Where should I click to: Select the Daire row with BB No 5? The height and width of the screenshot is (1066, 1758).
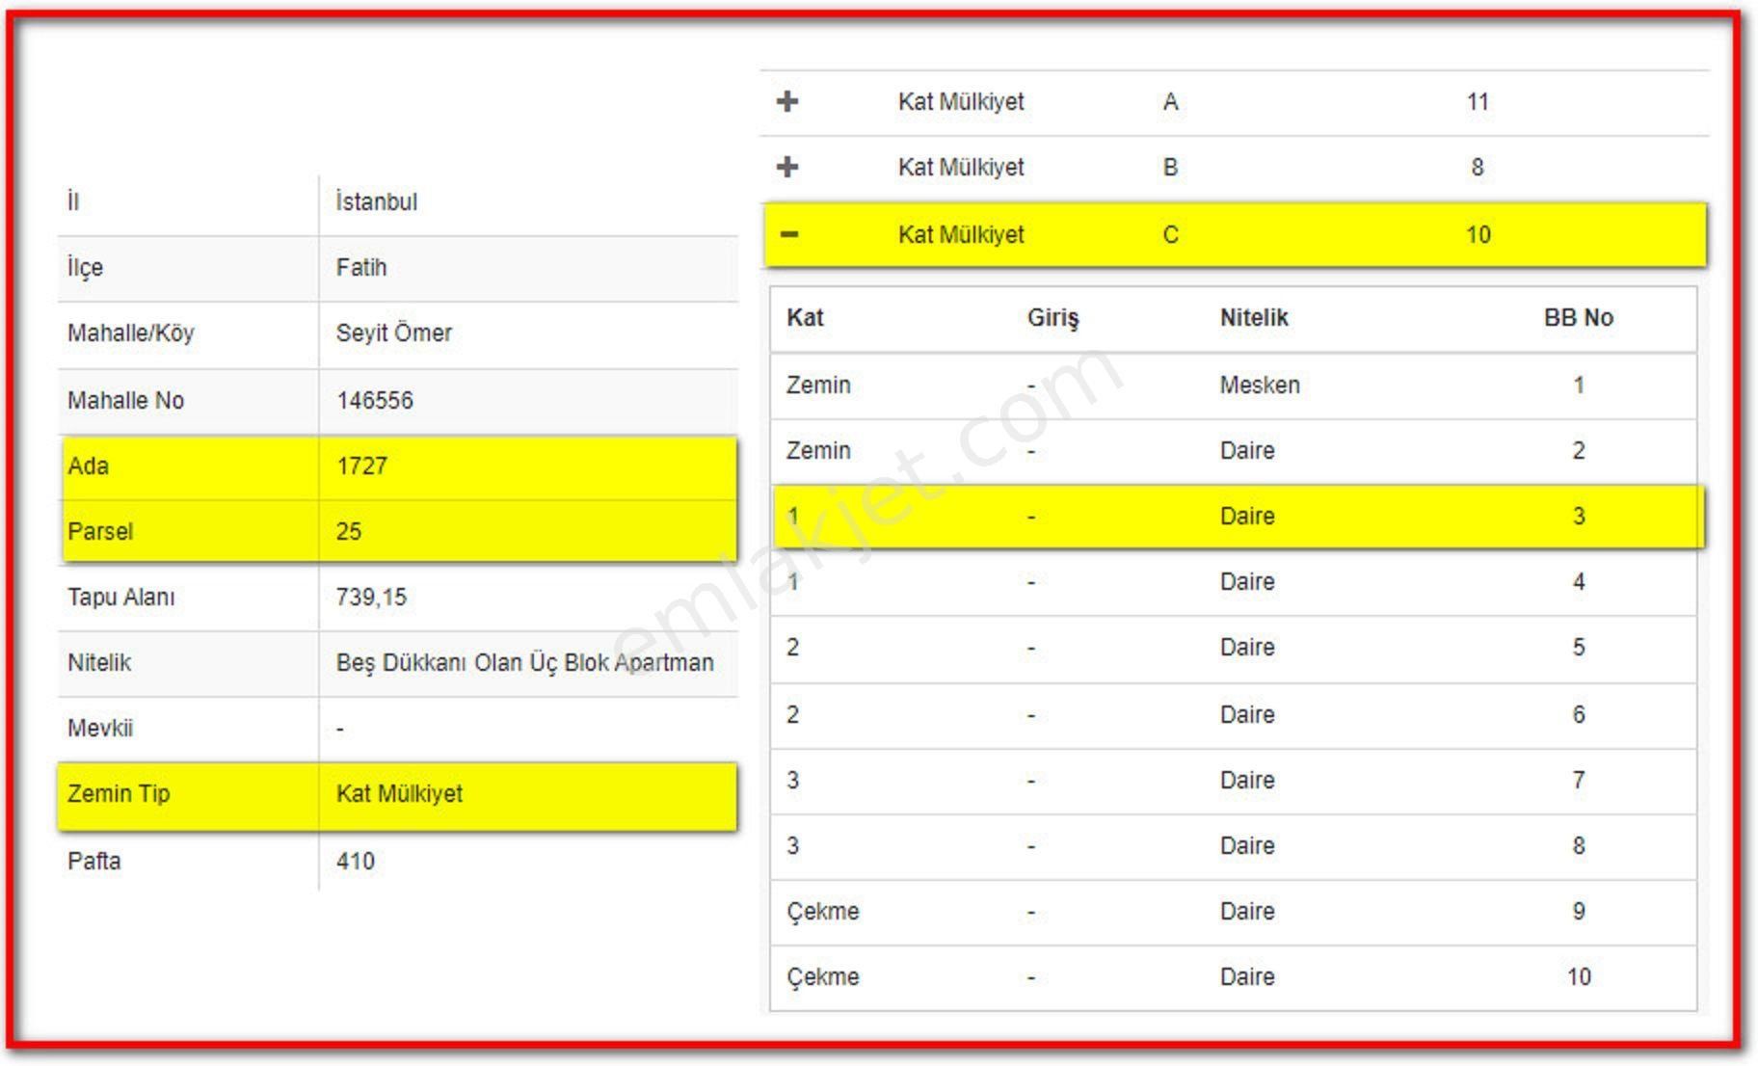pos(1233,648)
